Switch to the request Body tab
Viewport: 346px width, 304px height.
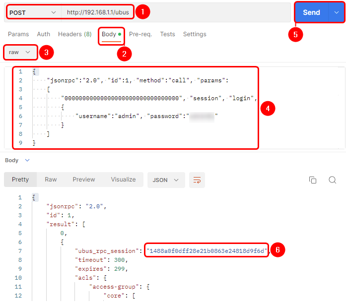pos(109,34)
